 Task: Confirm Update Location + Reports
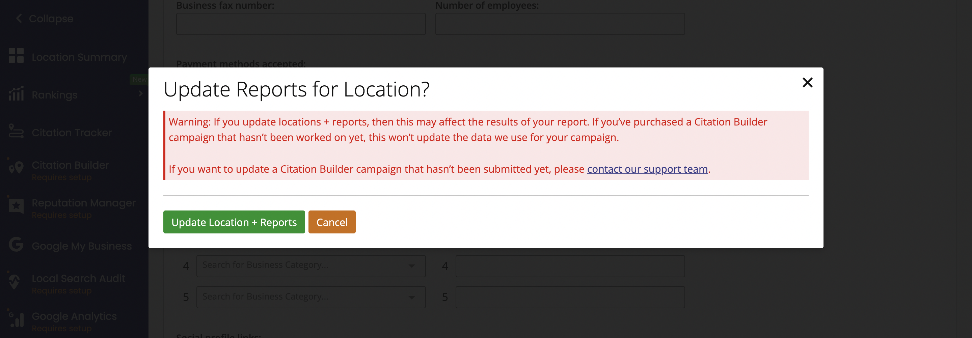point(234,222)
